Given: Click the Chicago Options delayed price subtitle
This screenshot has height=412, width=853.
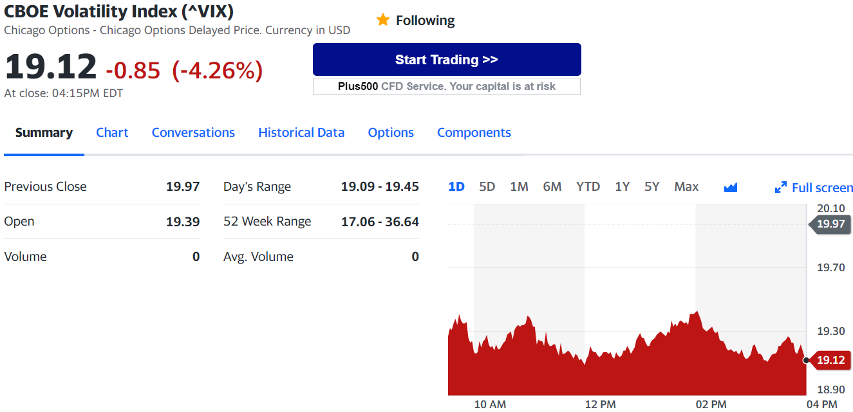Looking at the screenshot, I should tap(177, 30).
